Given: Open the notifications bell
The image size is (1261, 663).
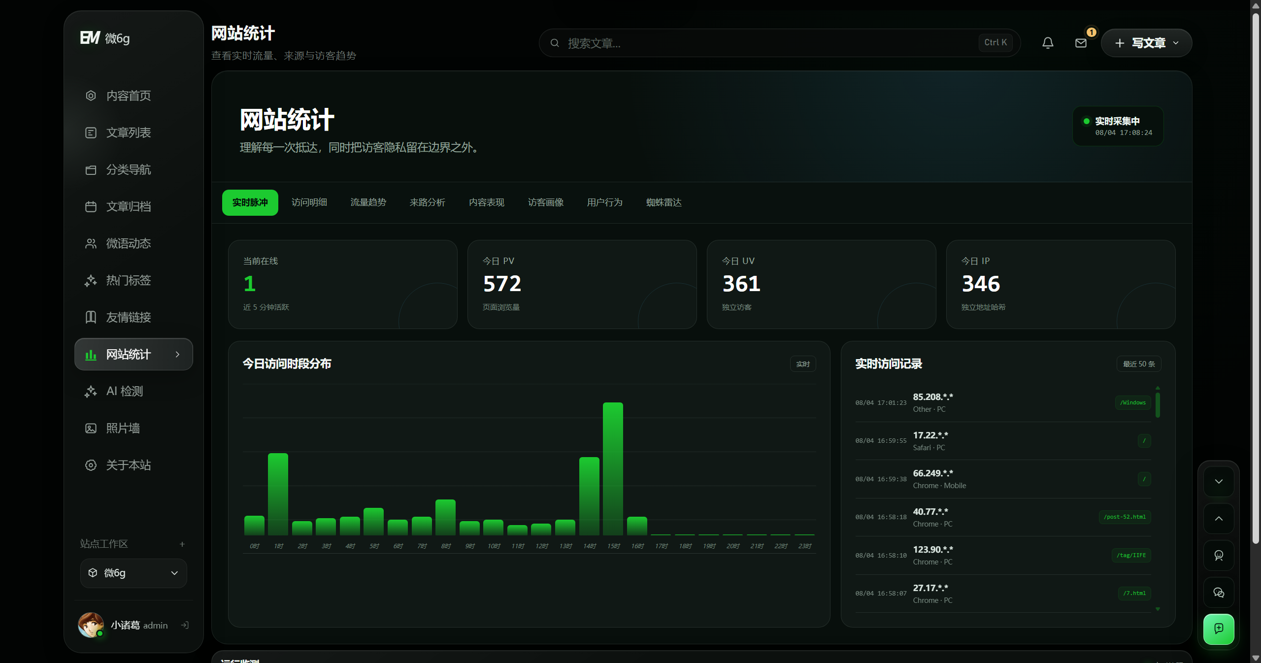Looking at the screenshot, I should pyautogui.click(x=1048, y=43).
